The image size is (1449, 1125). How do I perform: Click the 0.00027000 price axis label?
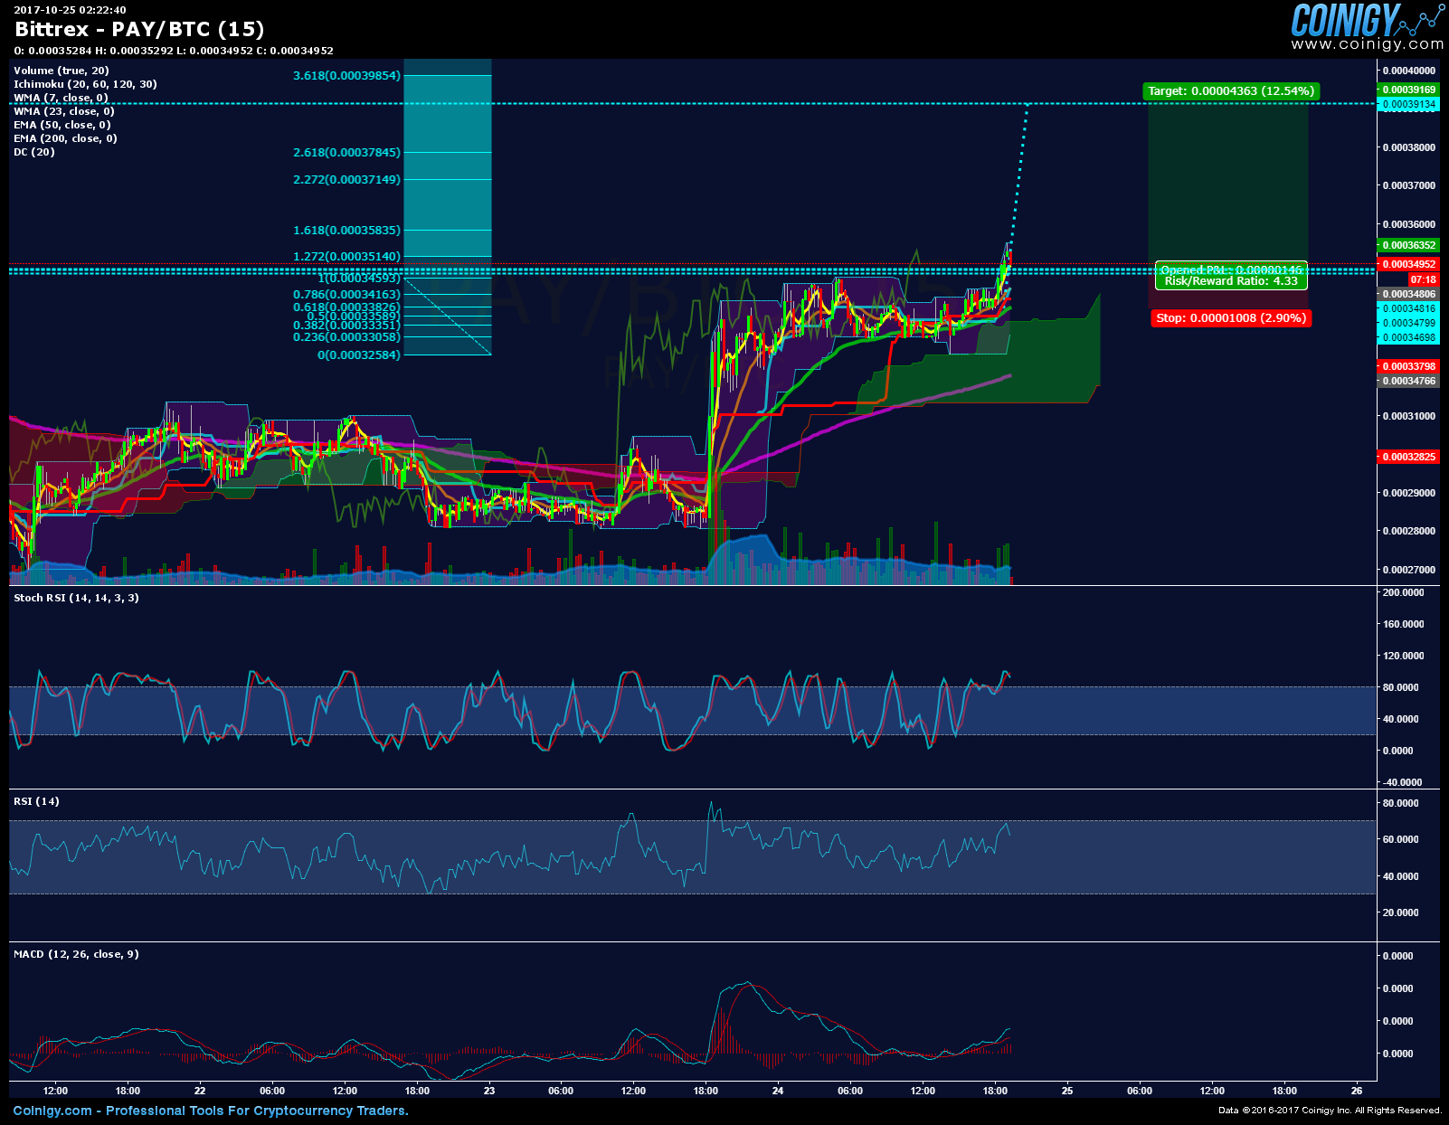(x=1409, y=570)
